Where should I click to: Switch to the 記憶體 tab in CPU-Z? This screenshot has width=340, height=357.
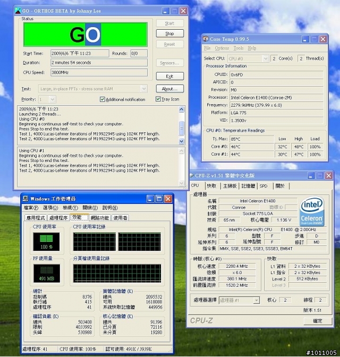pyautogui.click(x=248, y=186)
